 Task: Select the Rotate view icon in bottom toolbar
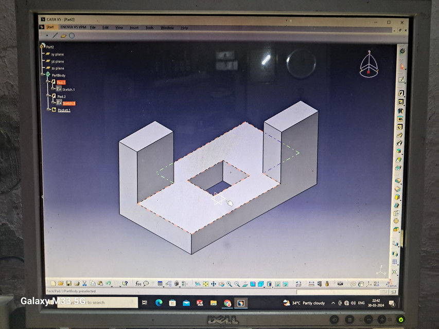tap(221, 283)
